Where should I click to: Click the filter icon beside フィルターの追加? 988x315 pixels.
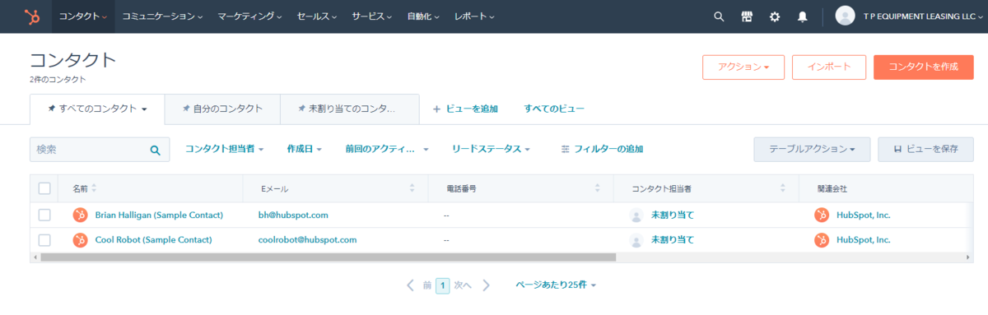click(565, 150)
